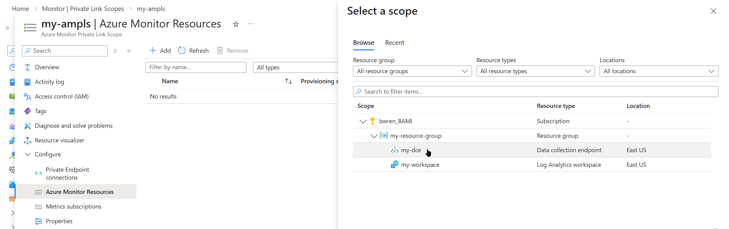Click the my-dce data collection endpoint icon

395,150
